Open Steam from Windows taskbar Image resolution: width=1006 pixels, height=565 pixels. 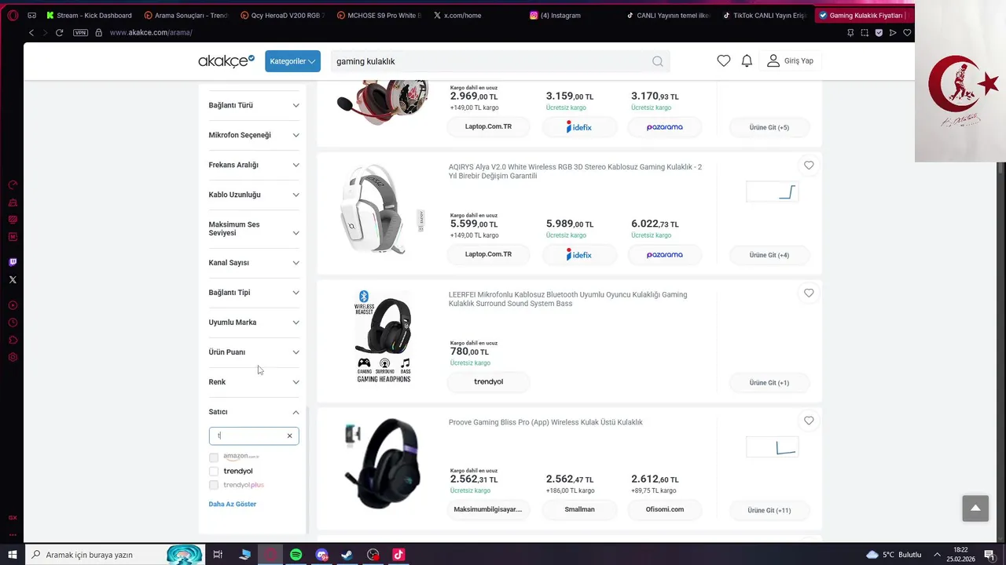[x=347, y=555]
